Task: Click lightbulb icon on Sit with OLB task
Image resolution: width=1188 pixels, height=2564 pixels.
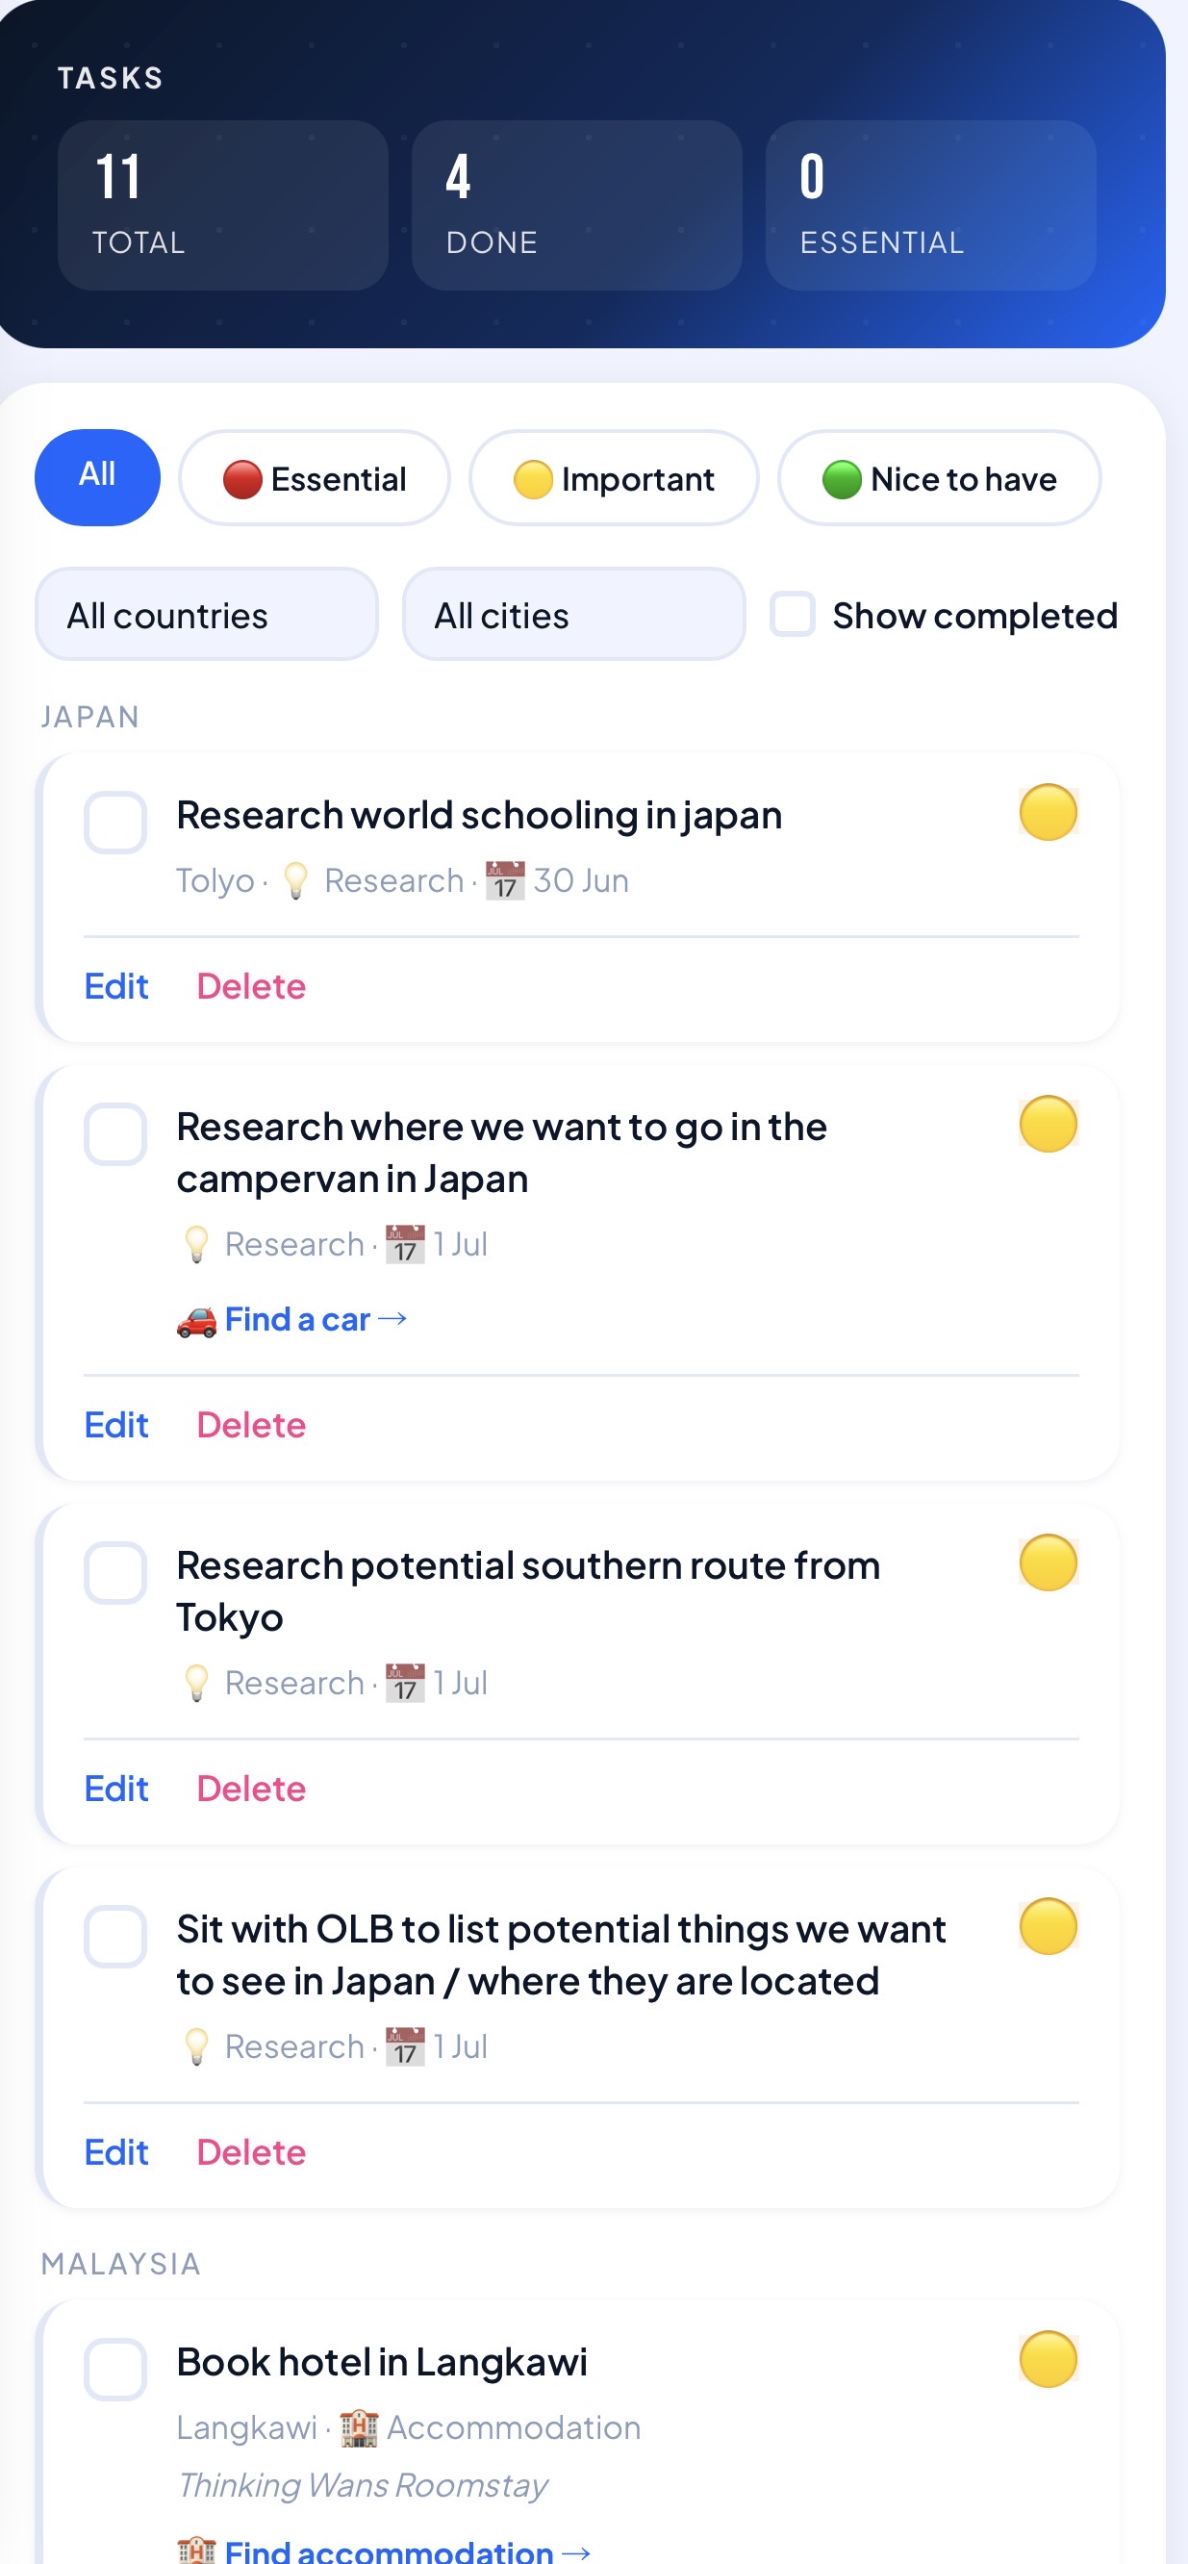Action: 196,2045
